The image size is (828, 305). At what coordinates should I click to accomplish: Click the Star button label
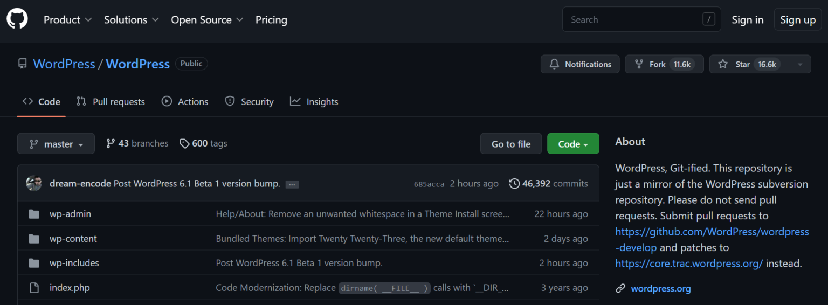point(743,64)
